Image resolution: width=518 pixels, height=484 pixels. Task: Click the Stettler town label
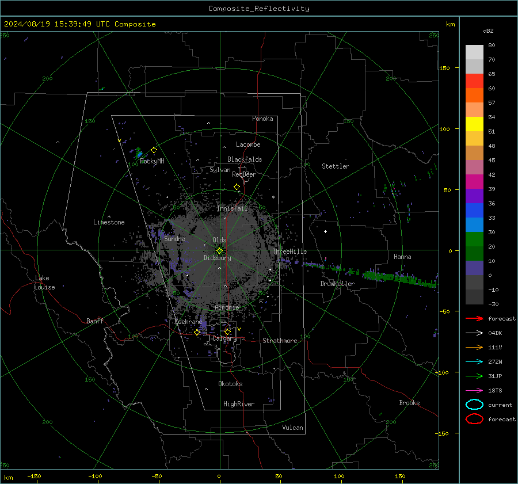click(x=336, y=166)
